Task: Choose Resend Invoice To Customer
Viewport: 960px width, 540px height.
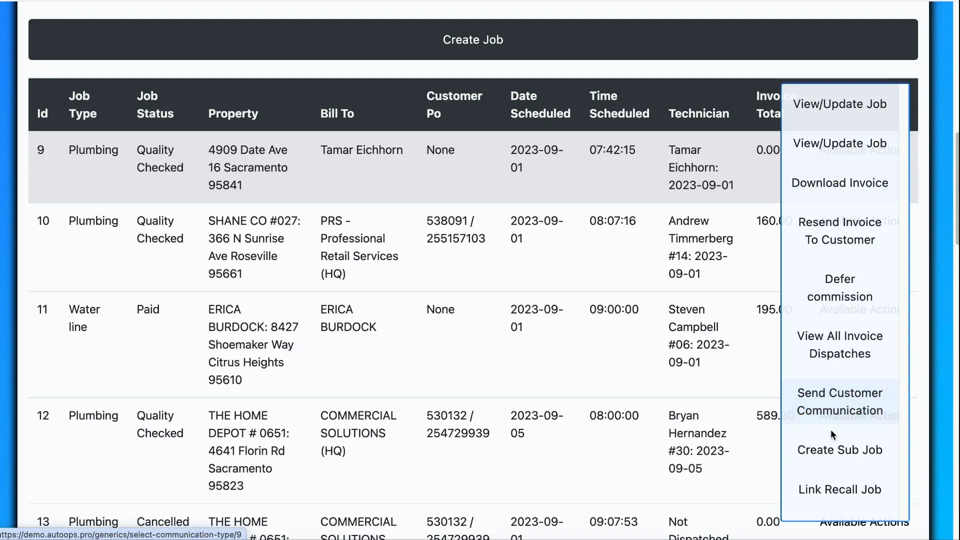Action: (839, 230)
